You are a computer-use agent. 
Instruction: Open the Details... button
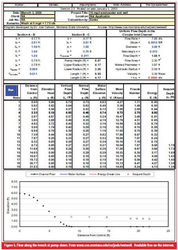pos(55,5)
